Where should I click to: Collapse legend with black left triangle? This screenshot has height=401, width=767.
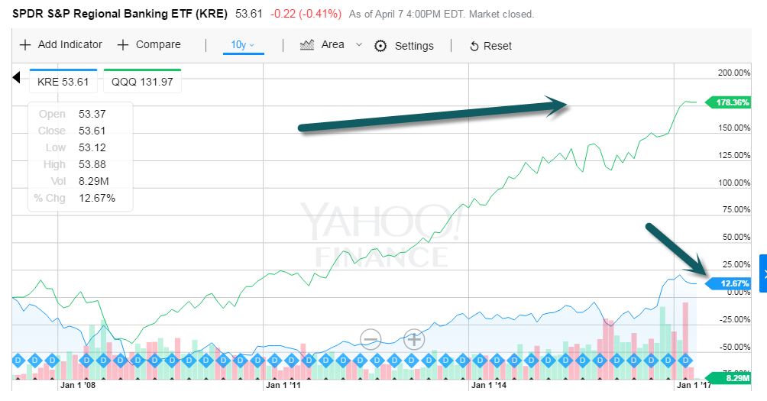tap(16, 77)
